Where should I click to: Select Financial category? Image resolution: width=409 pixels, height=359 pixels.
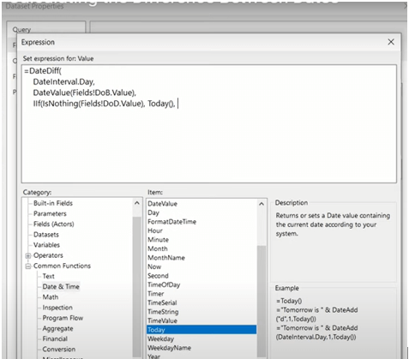pos(55,338)
